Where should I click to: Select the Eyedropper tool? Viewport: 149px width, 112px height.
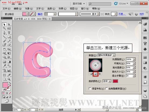coord(4,66)
